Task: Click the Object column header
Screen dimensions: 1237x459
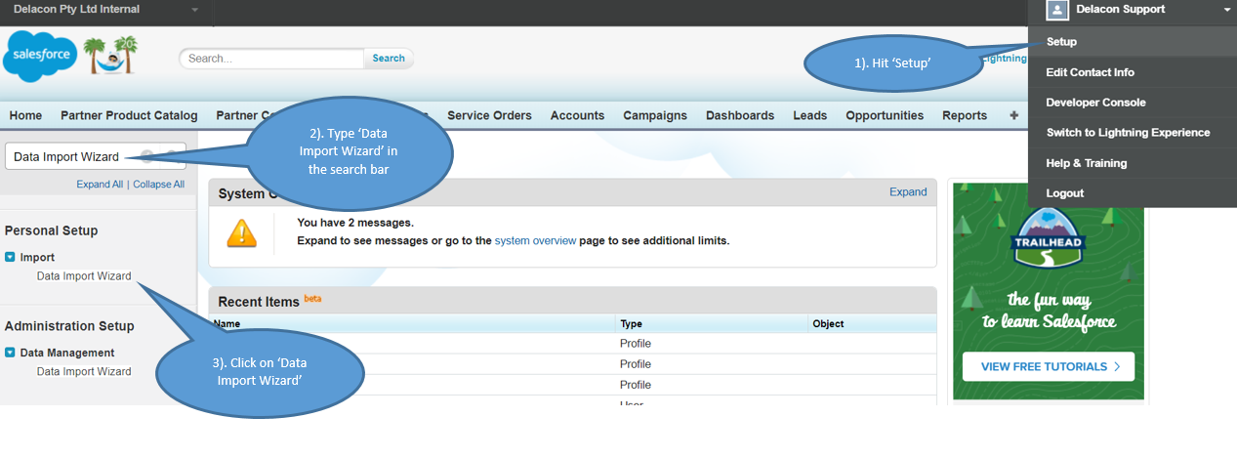Action: [828, 324]
